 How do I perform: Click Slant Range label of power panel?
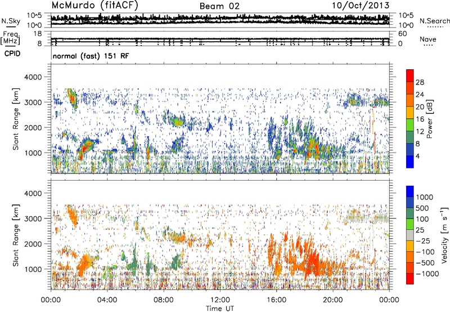click(16, 119)
